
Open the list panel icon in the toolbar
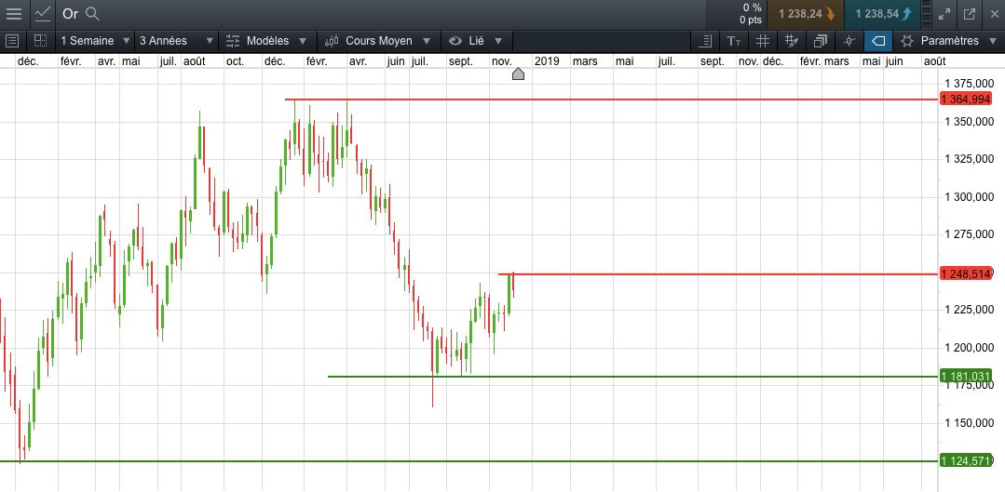[x=12, y=41]
